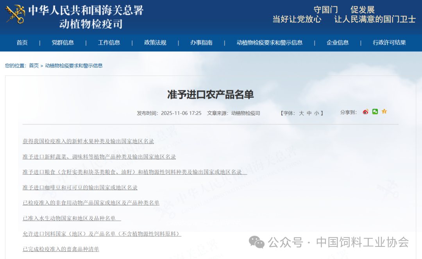Open the 党群信息 navigation menu
This screenshot has height=259, width=422.
coord(63,43)
